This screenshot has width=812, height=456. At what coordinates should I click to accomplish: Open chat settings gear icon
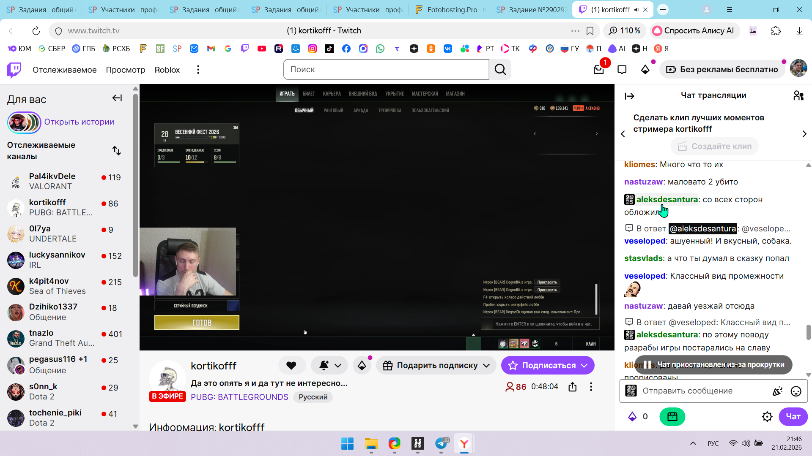coord(767,417)
